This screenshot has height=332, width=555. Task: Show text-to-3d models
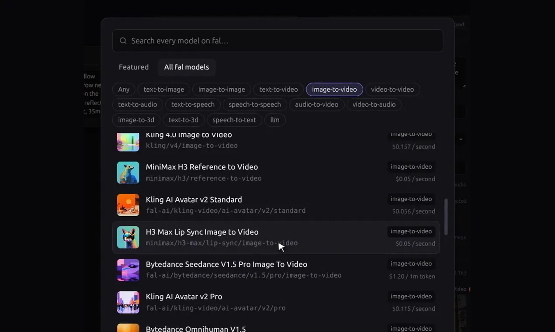pyautogui.click(x=184, y=120)
